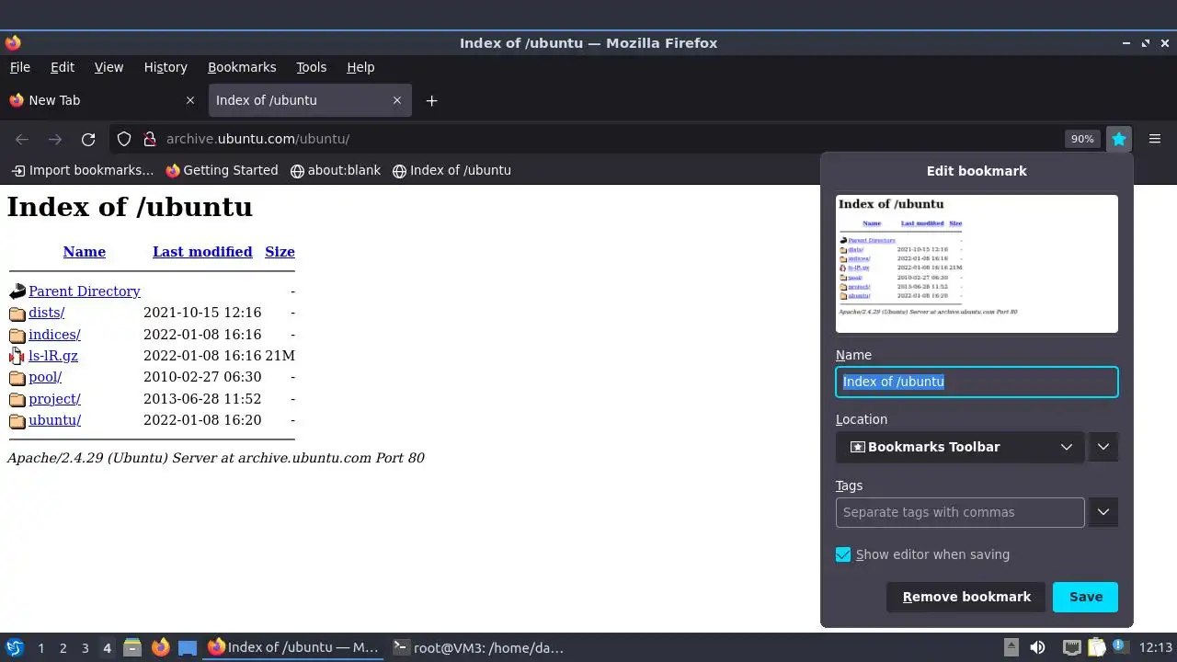
Task: Click the insecure connection padlock icon
Action: tap(149, 139)
